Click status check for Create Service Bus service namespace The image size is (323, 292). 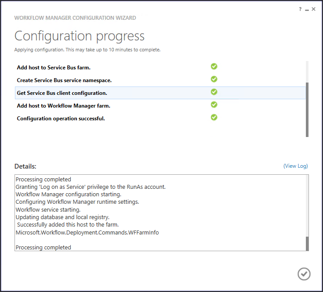coord(214,79)
